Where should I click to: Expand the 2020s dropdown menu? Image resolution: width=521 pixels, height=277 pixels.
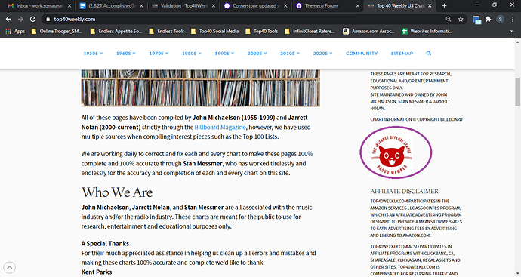323,53
